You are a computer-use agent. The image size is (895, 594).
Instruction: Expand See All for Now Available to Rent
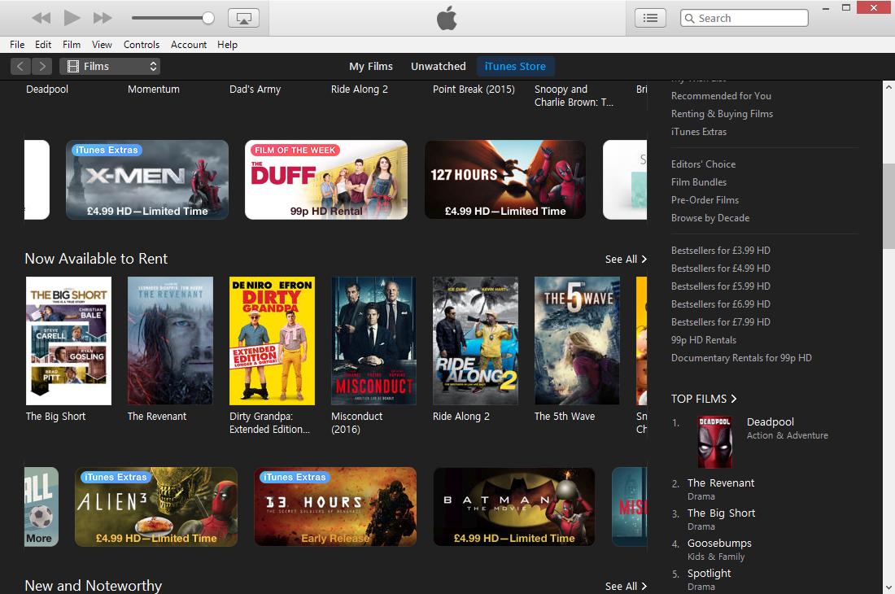click(626, 259)
